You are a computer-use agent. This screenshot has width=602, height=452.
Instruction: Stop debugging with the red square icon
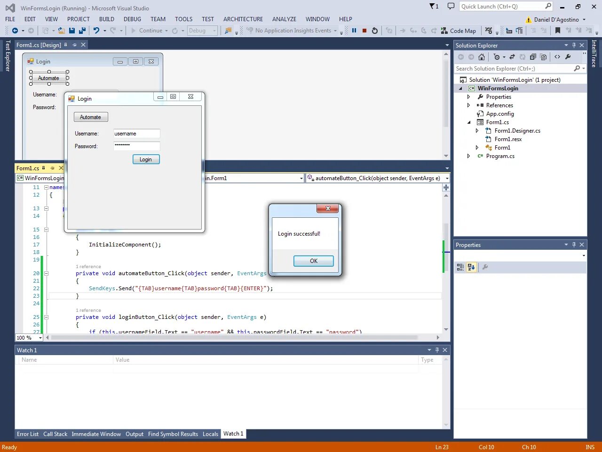tap(364, 31)
